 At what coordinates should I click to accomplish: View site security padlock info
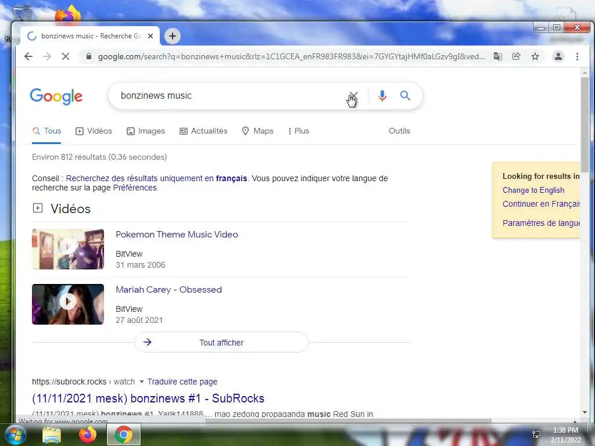click(x=89, y=56)
